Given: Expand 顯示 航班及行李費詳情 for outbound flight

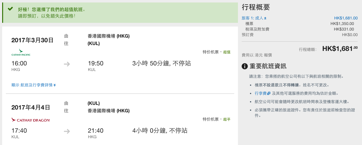Looking at the screenshot, I should pos(34,85).
